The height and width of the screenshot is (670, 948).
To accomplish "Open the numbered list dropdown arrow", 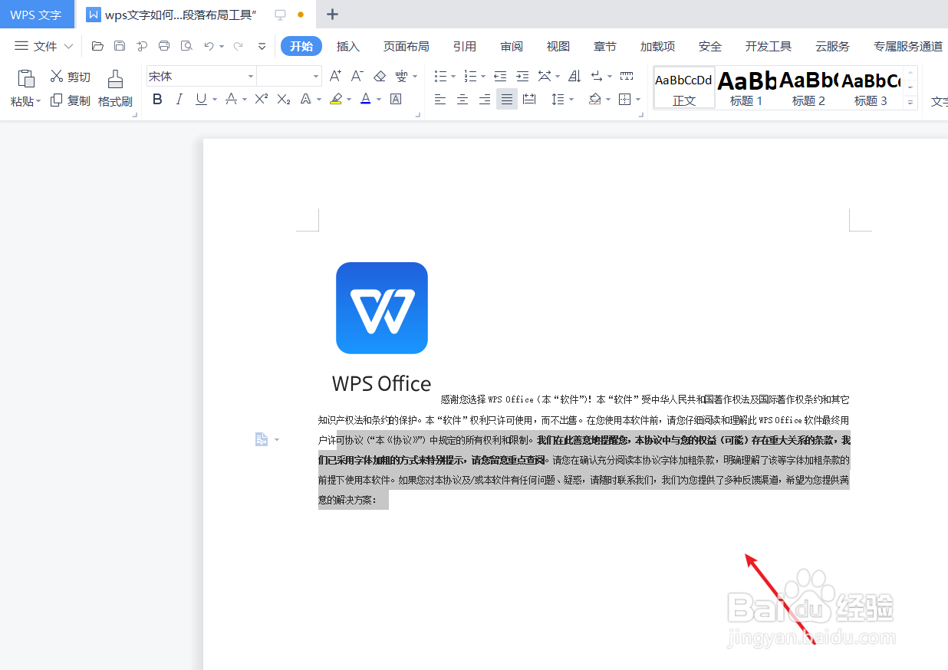I will (483, 76).
